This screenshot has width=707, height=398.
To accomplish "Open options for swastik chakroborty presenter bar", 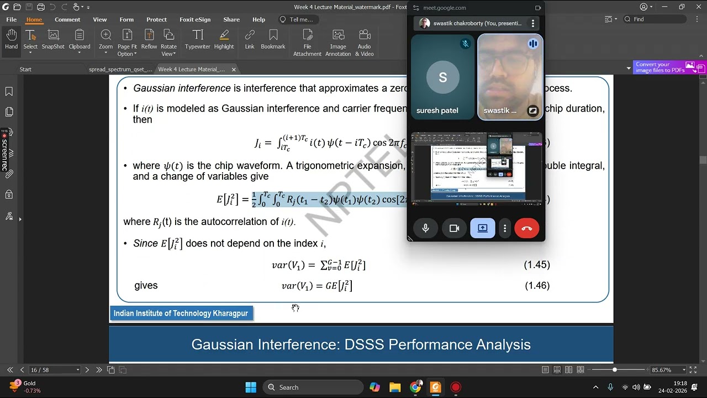I will (x=532, y=23).
